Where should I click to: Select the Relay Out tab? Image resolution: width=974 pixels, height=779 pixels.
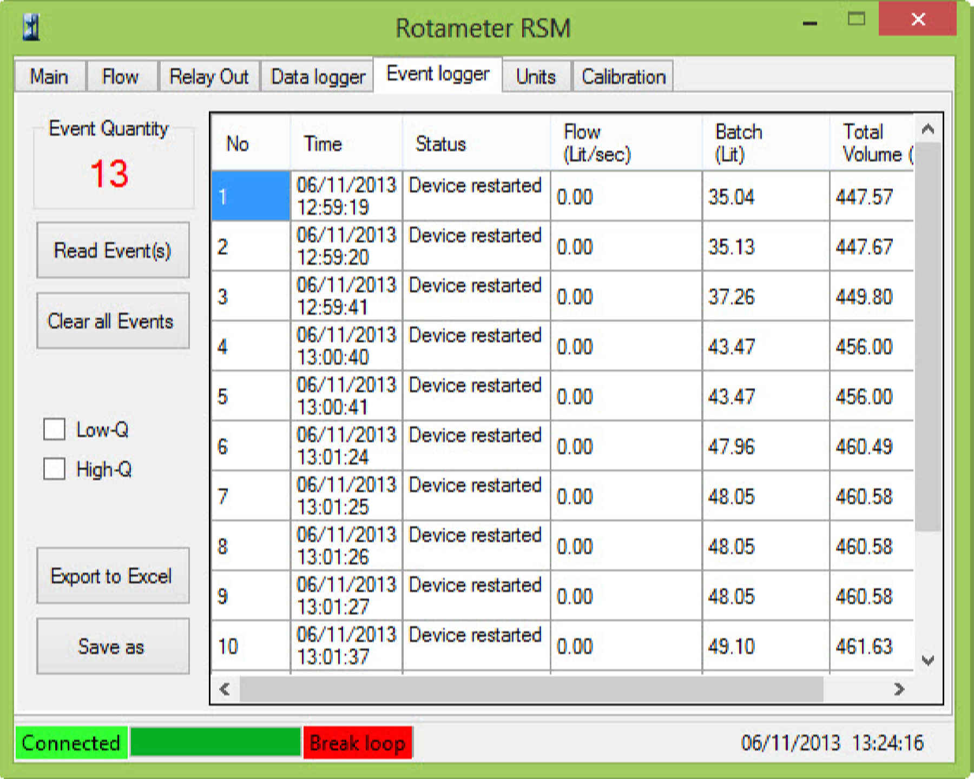tap(209, 77)
